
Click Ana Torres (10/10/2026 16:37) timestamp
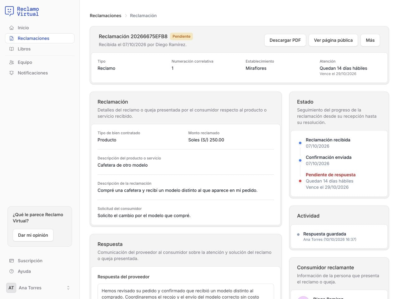(x=330, y=240)
